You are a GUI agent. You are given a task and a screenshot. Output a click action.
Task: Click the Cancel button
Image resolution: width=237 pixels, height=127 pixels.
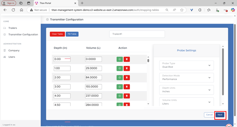coord(209,115)
